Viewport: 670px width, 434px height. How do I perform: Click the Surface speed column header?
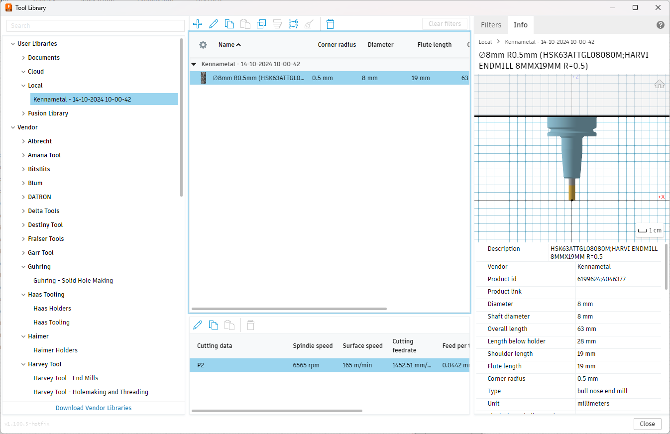click(363, 346)
